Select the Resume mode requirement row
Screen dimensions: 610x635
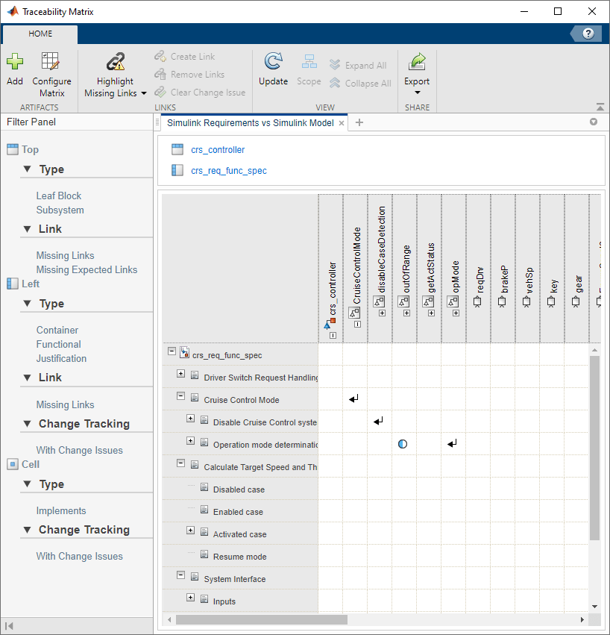pos(240,557)
